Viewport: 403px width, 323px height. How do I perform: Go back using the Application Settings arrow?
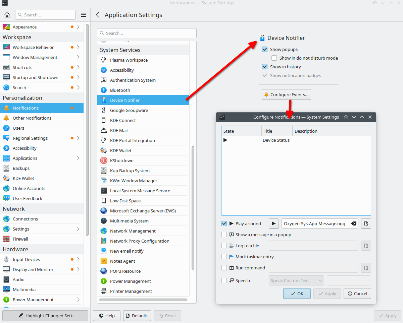[98, 15]
